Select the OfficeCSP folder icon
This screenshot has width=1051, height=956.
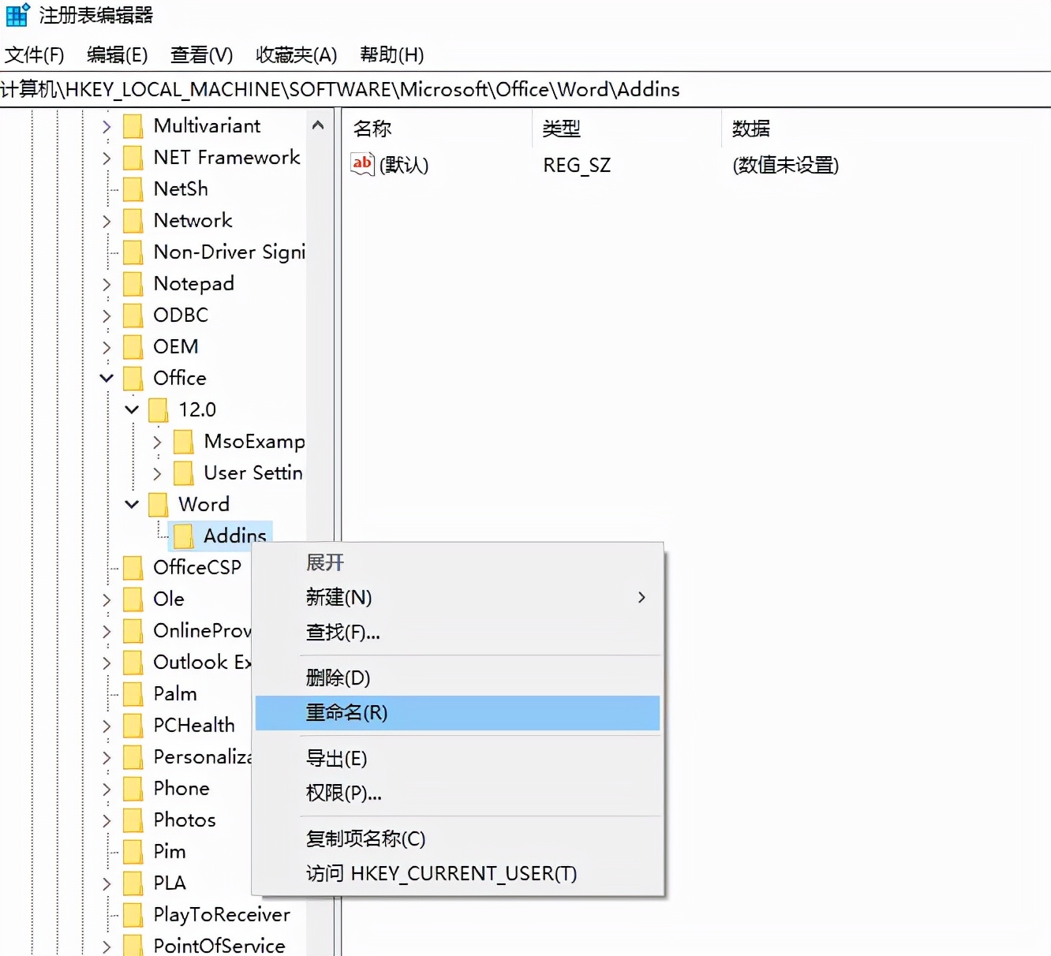tap(133, 568)
